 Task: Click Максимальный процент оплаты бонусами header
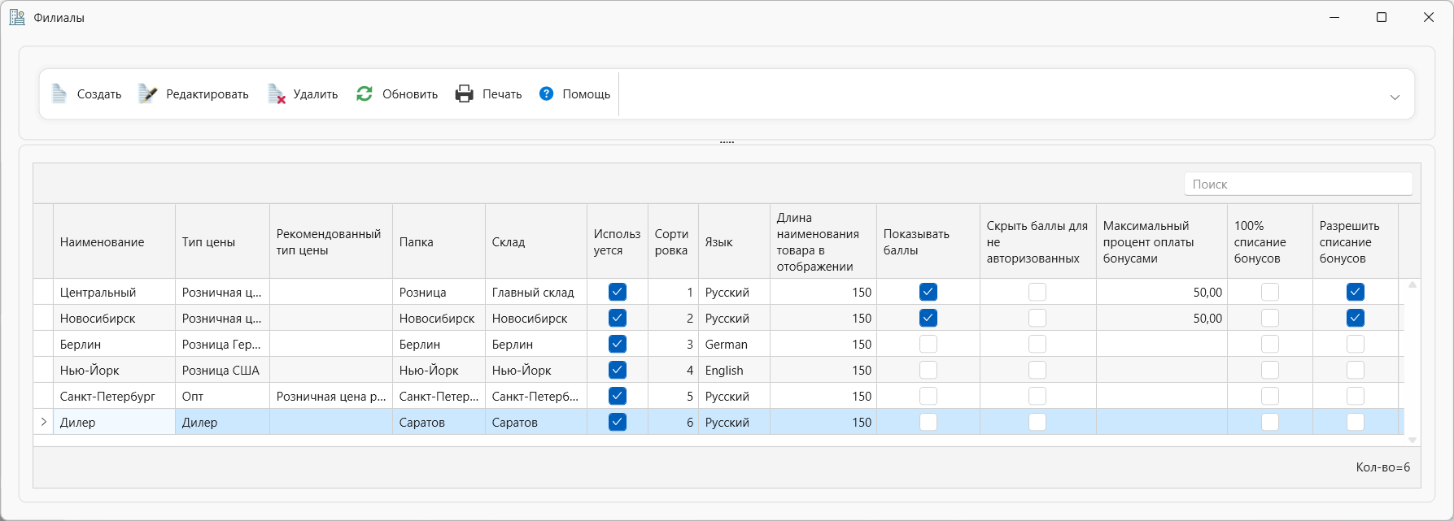tap(1162, 241)
